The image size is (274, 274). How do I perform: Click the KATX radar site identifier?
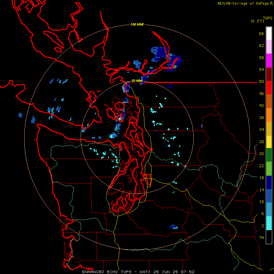(x=146, y=272)
